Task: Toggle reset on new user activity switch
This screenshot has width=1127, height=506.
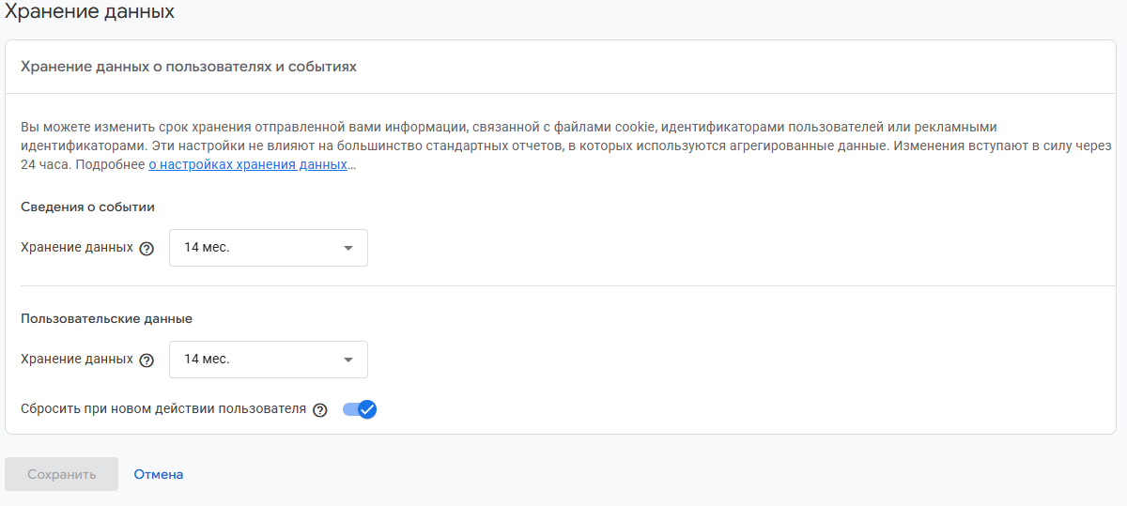Action: click(360, 409)
